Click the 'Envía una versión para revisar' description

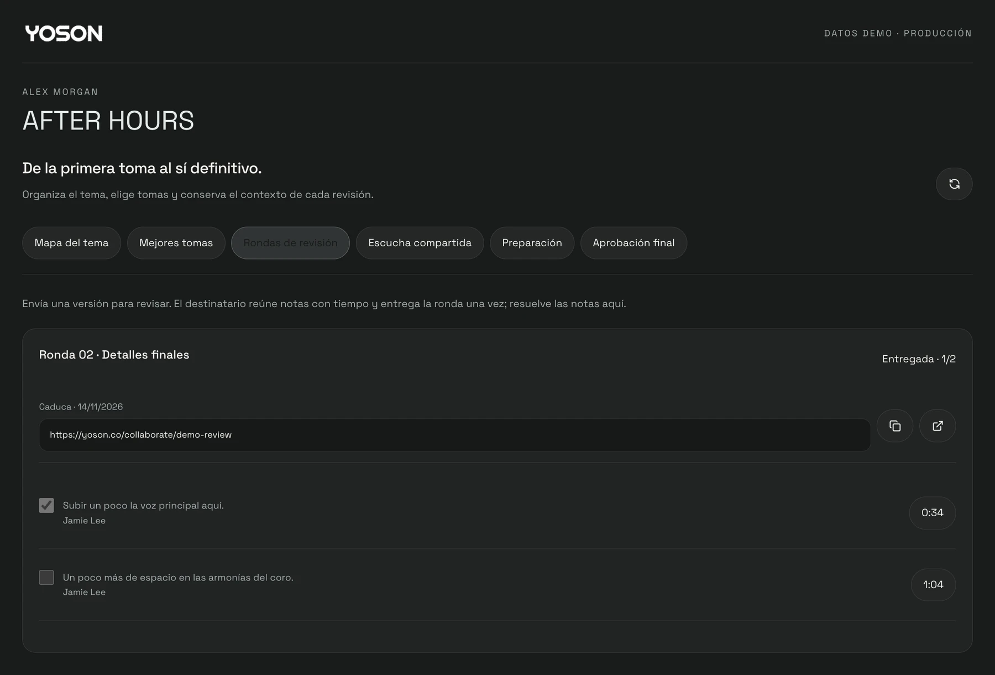tap(324, 304)
